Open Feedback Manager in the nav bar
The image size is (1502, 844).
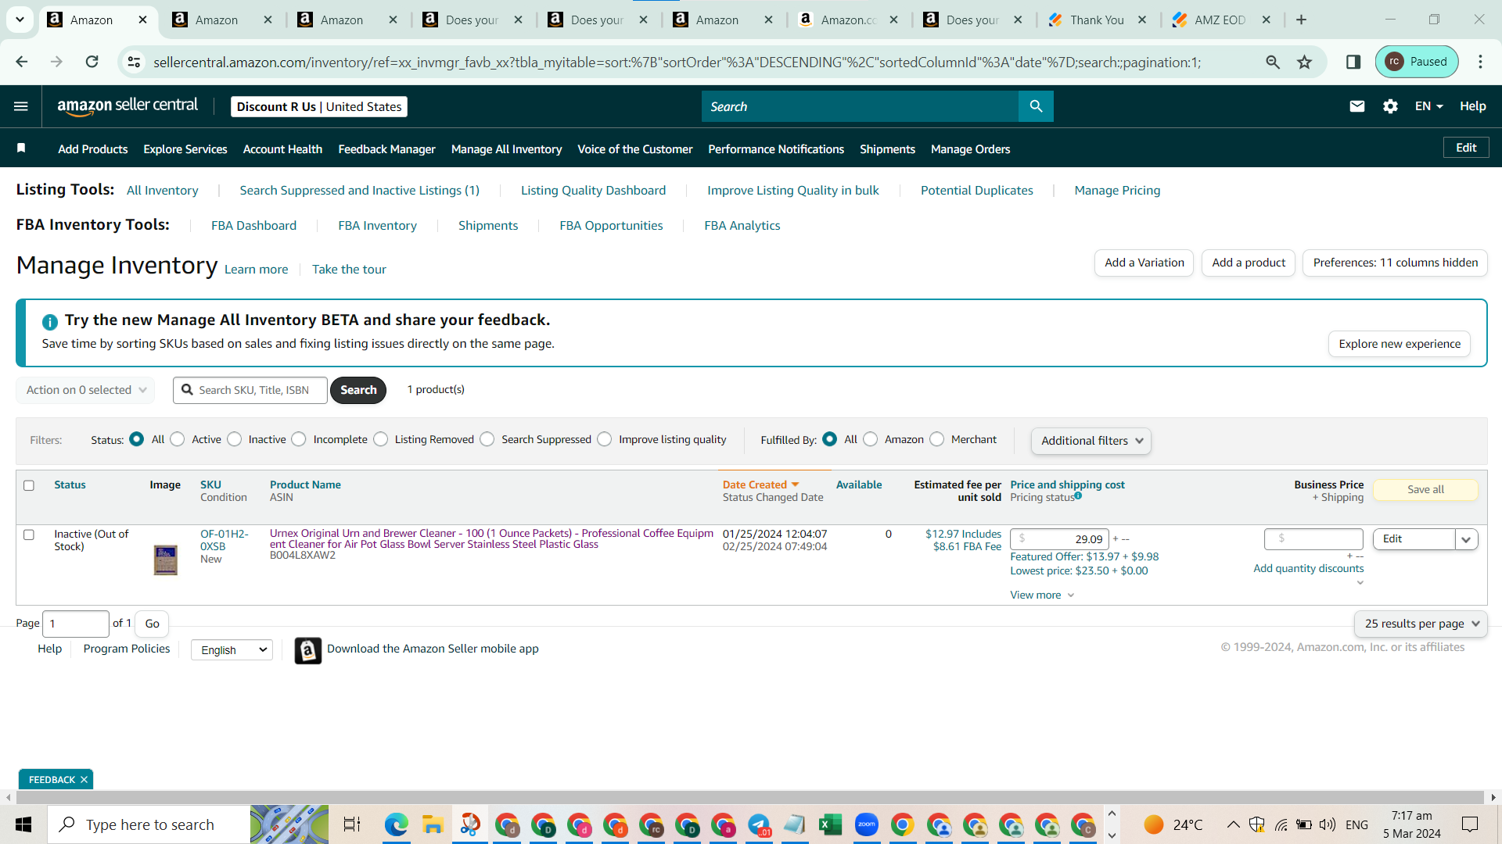coord(386,148)
